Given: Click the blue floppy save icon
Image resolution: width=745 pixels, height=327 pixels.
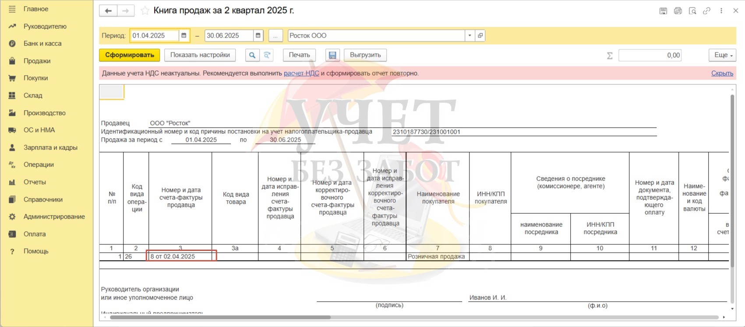Looking at the screenshot, I should click(x=332, y=55).
